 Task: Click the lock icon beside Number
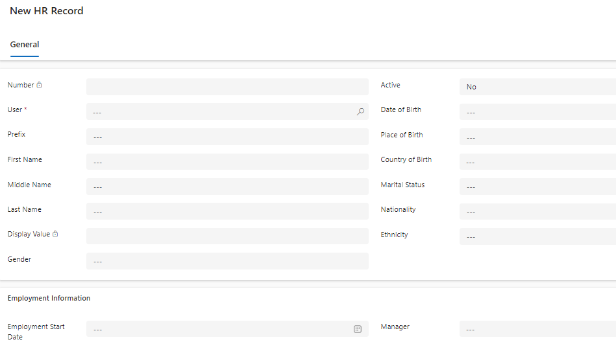[40, 85]
